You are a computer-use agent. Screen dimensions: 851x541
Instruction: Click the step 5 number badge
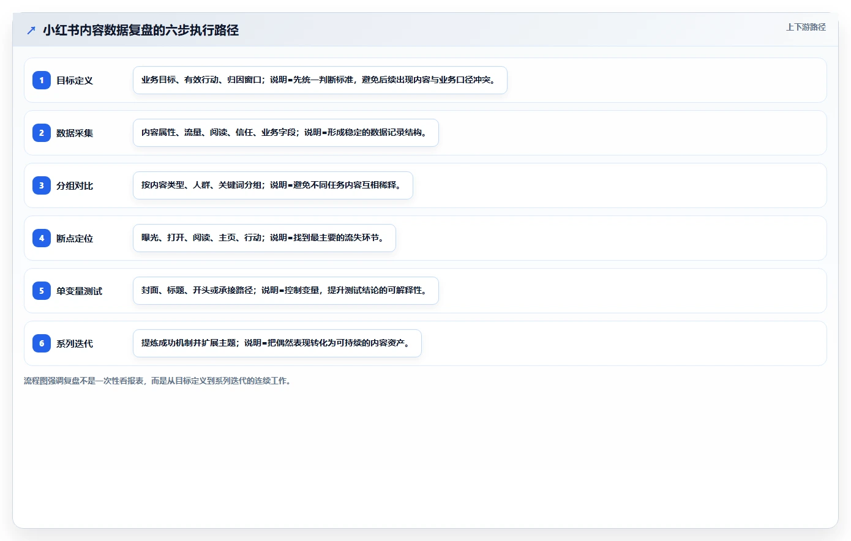42,291
